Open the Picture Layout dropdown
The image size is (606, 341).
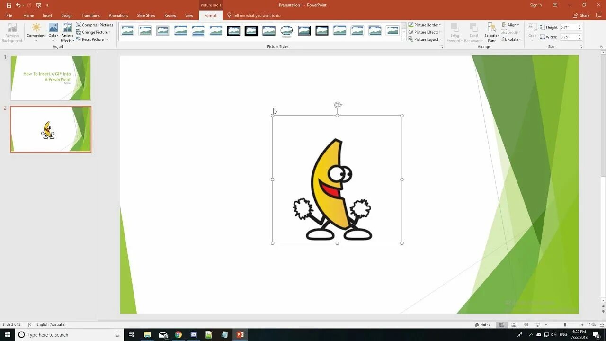[425, 39]
